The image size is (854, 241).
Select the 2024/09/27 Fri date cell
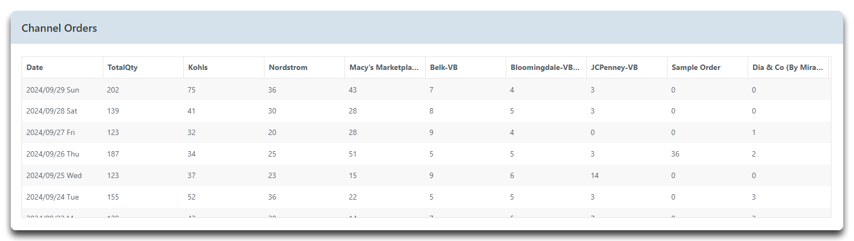[51, 132]
